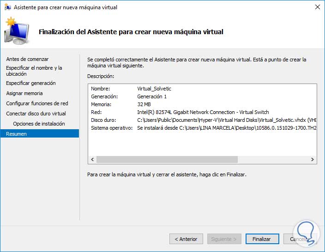
Task: Click the 'Se completó correctamente' message text
Action: (x=197, y=63)
